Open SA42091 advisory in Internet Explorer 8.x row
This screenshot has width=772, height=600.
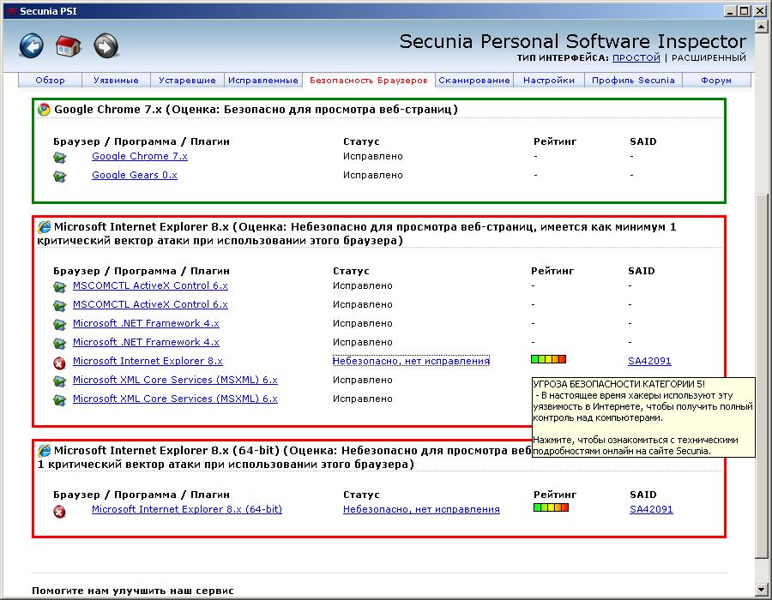click(649, 361)
